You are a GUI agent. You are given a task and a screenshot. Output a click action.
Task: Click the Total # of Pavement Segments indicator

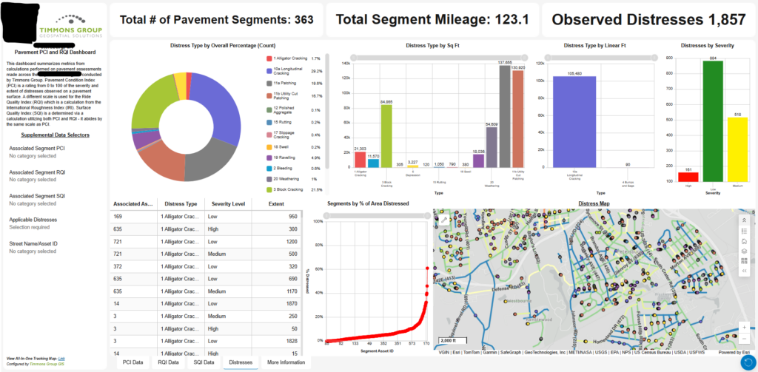216,20
